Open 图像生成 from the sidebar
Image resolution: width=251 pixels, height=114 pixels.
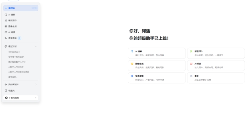21,26
